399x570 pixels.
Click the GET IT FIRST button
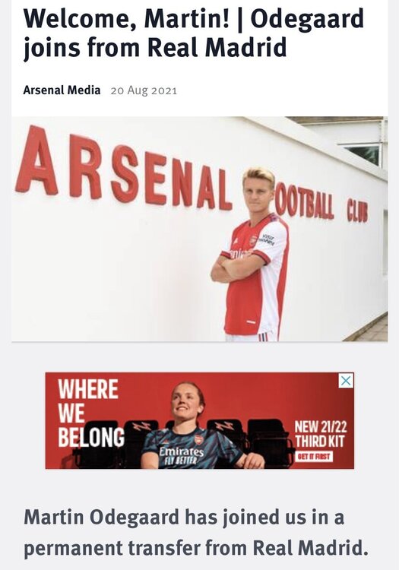[314, 457]
